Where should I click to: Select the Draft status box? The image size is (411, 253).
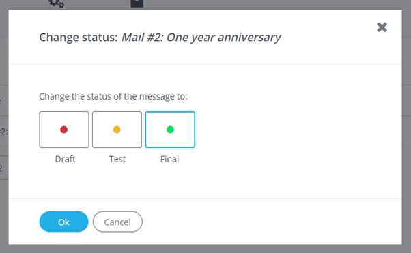(x=64, y=130)
